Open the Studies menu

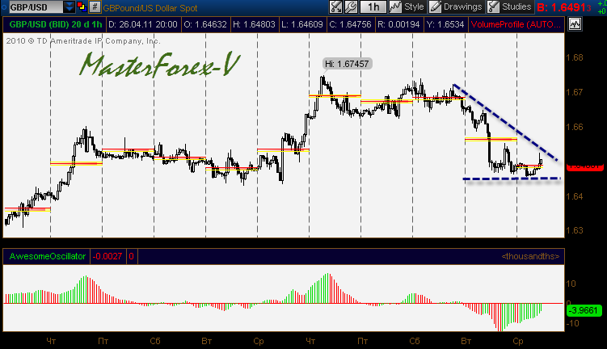pos(509,6)
